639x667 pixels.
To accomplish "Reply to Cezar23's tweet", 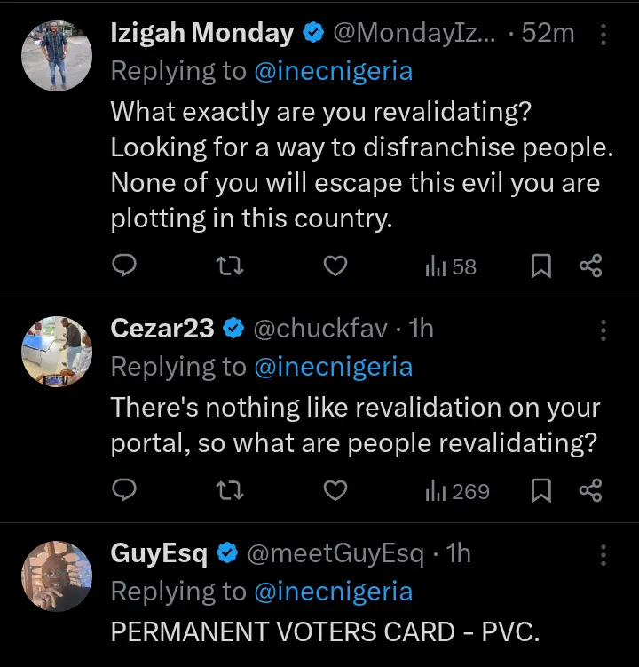I will coord(126,490).
